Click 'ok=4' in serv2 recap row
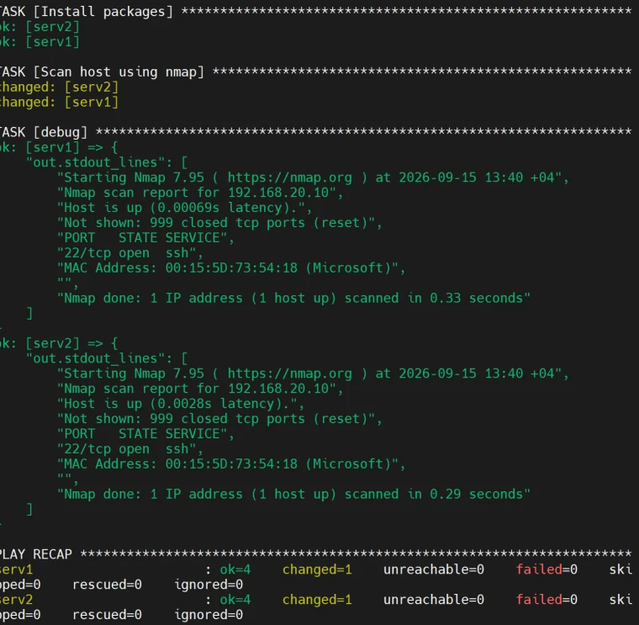 (235, 600)
